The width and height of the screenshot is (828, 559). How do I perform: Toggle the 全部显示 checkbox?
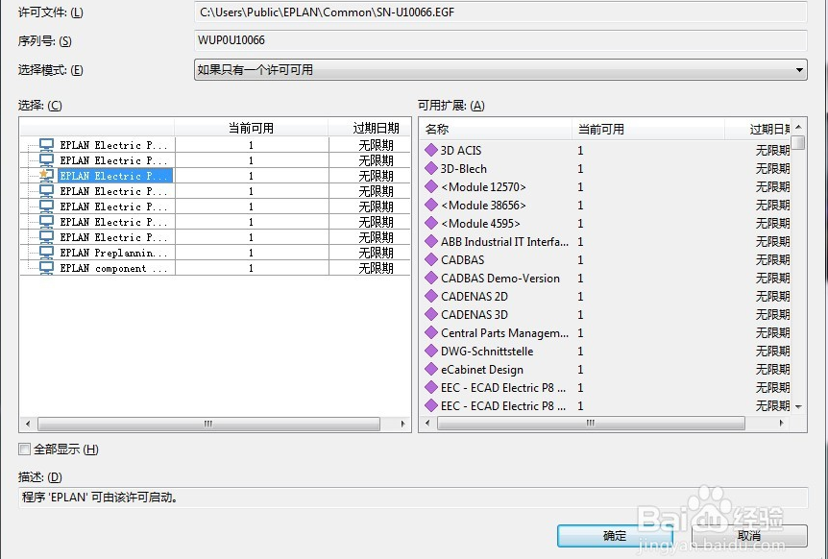pyautogui.click(x=24, y=450)
